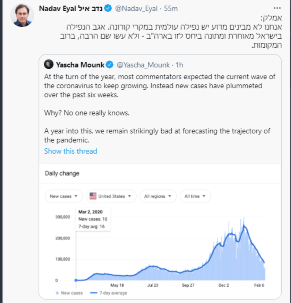Open the All time range dropdown
Viewport: 291px width, 303px height.
195,196
